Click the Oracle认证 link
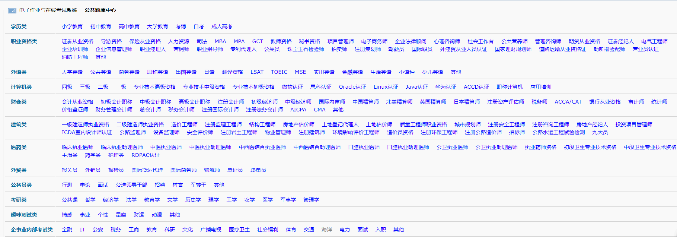This screenshot has height=237, width=677. click(352, 87)
